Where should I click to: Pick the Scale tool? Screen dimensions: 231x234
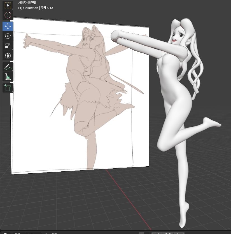point(8,46)
